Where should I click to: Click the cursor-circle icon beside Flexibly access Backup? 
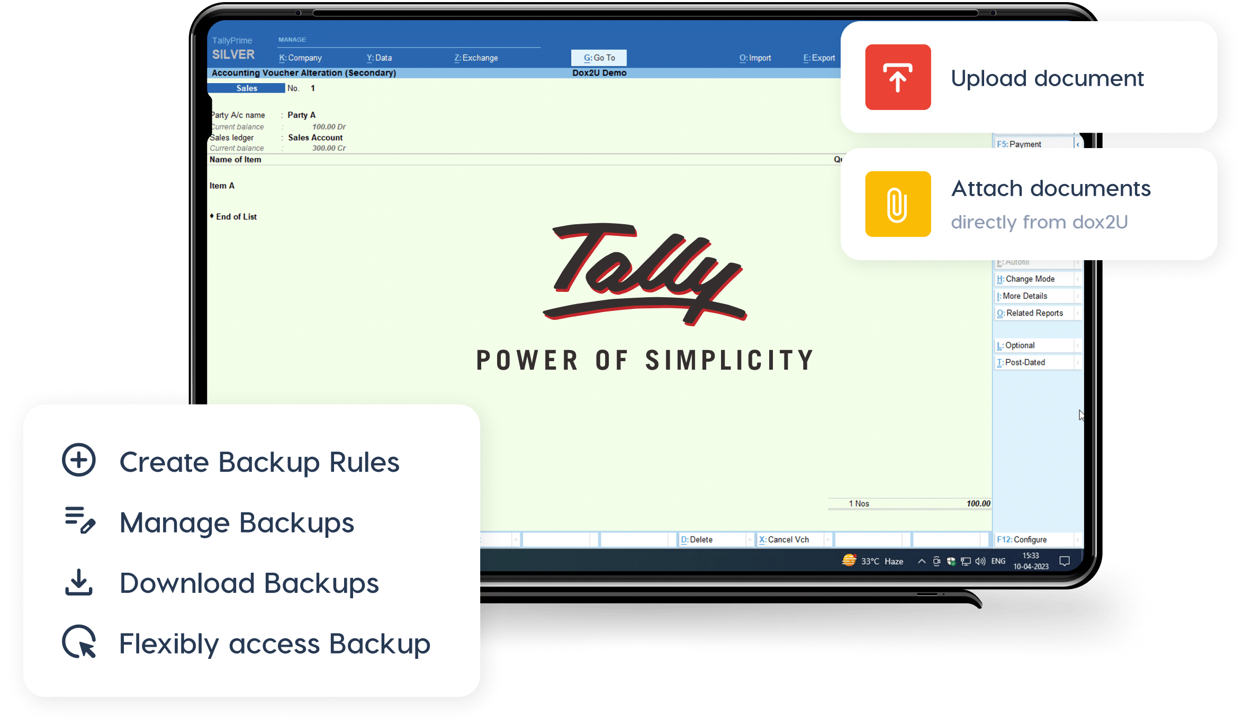79,642
